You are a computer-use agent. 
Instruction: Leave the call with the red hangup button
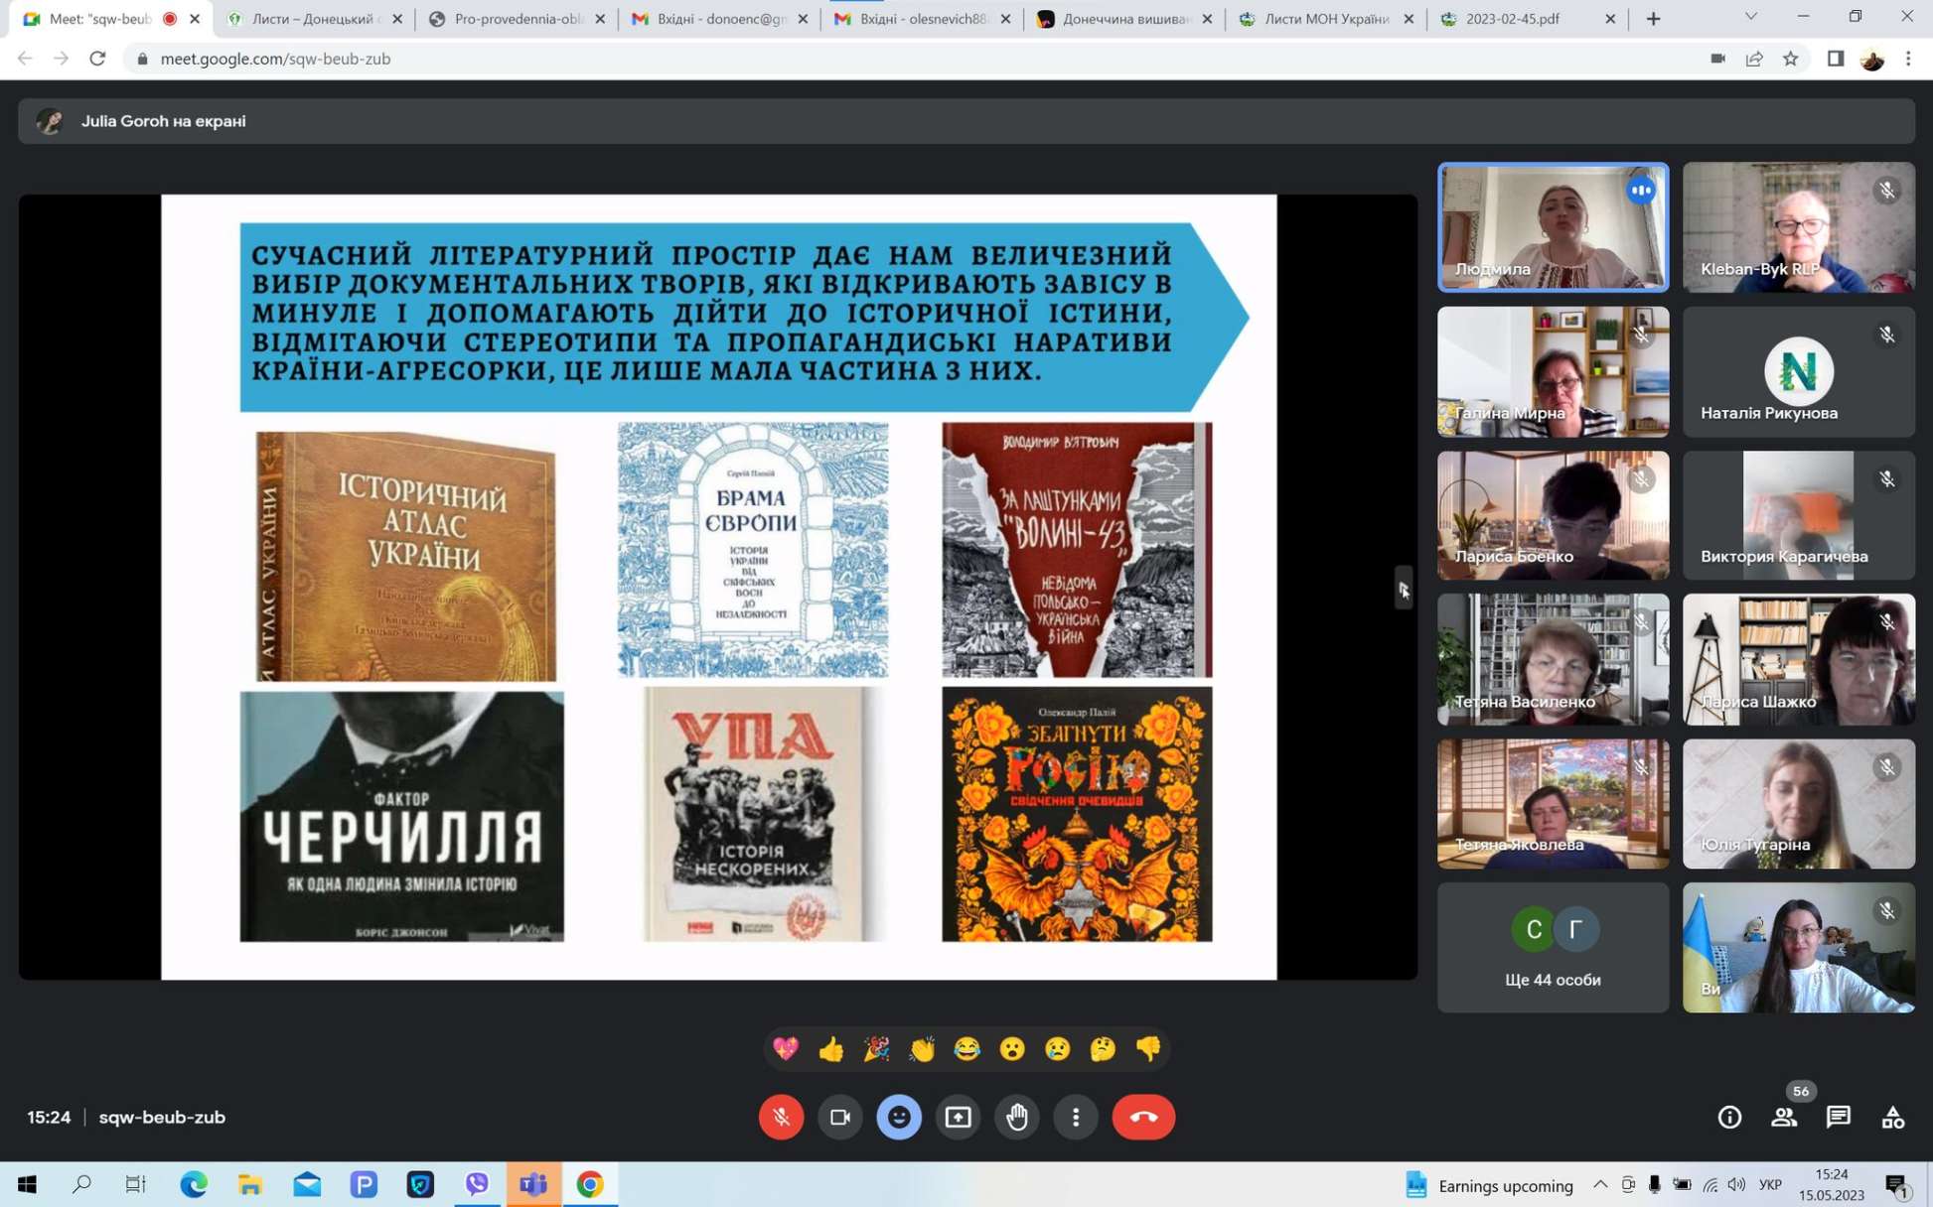(x=1143, y=1117)
